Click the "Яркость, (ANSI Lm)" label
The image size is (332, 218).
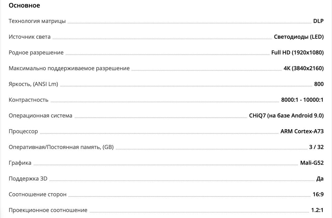(x=33, y=84)
